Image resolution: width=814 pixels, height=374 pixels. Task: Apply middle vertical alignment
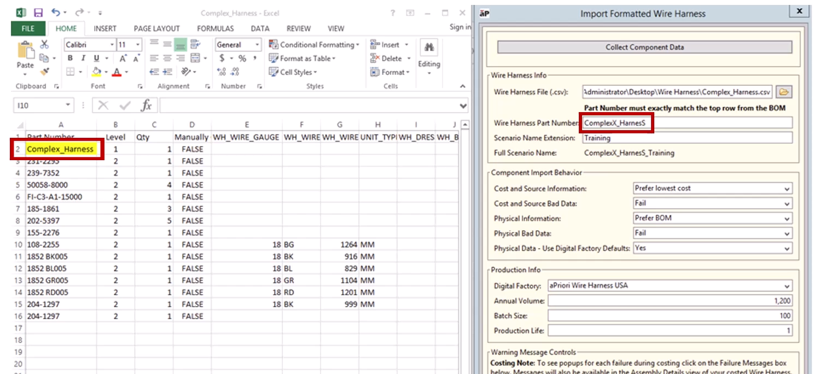[167, 44]
